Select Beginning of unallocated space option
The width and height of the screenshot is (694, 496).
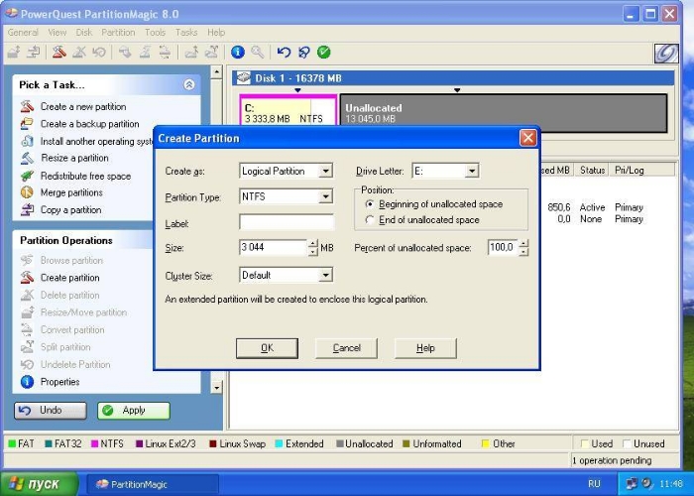(371, 204)
